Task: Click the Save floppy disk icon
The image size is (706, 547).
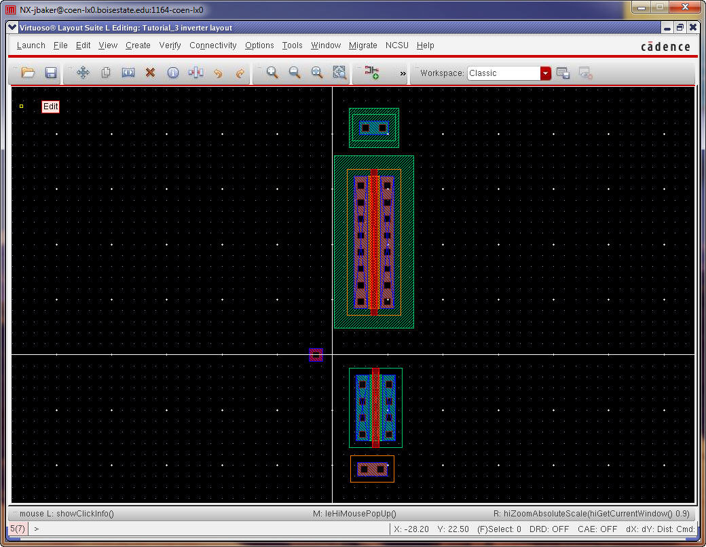Action: [50, 73]
